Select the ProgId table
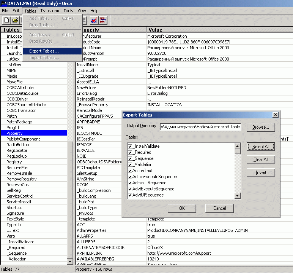 click(x=34, y=128)
